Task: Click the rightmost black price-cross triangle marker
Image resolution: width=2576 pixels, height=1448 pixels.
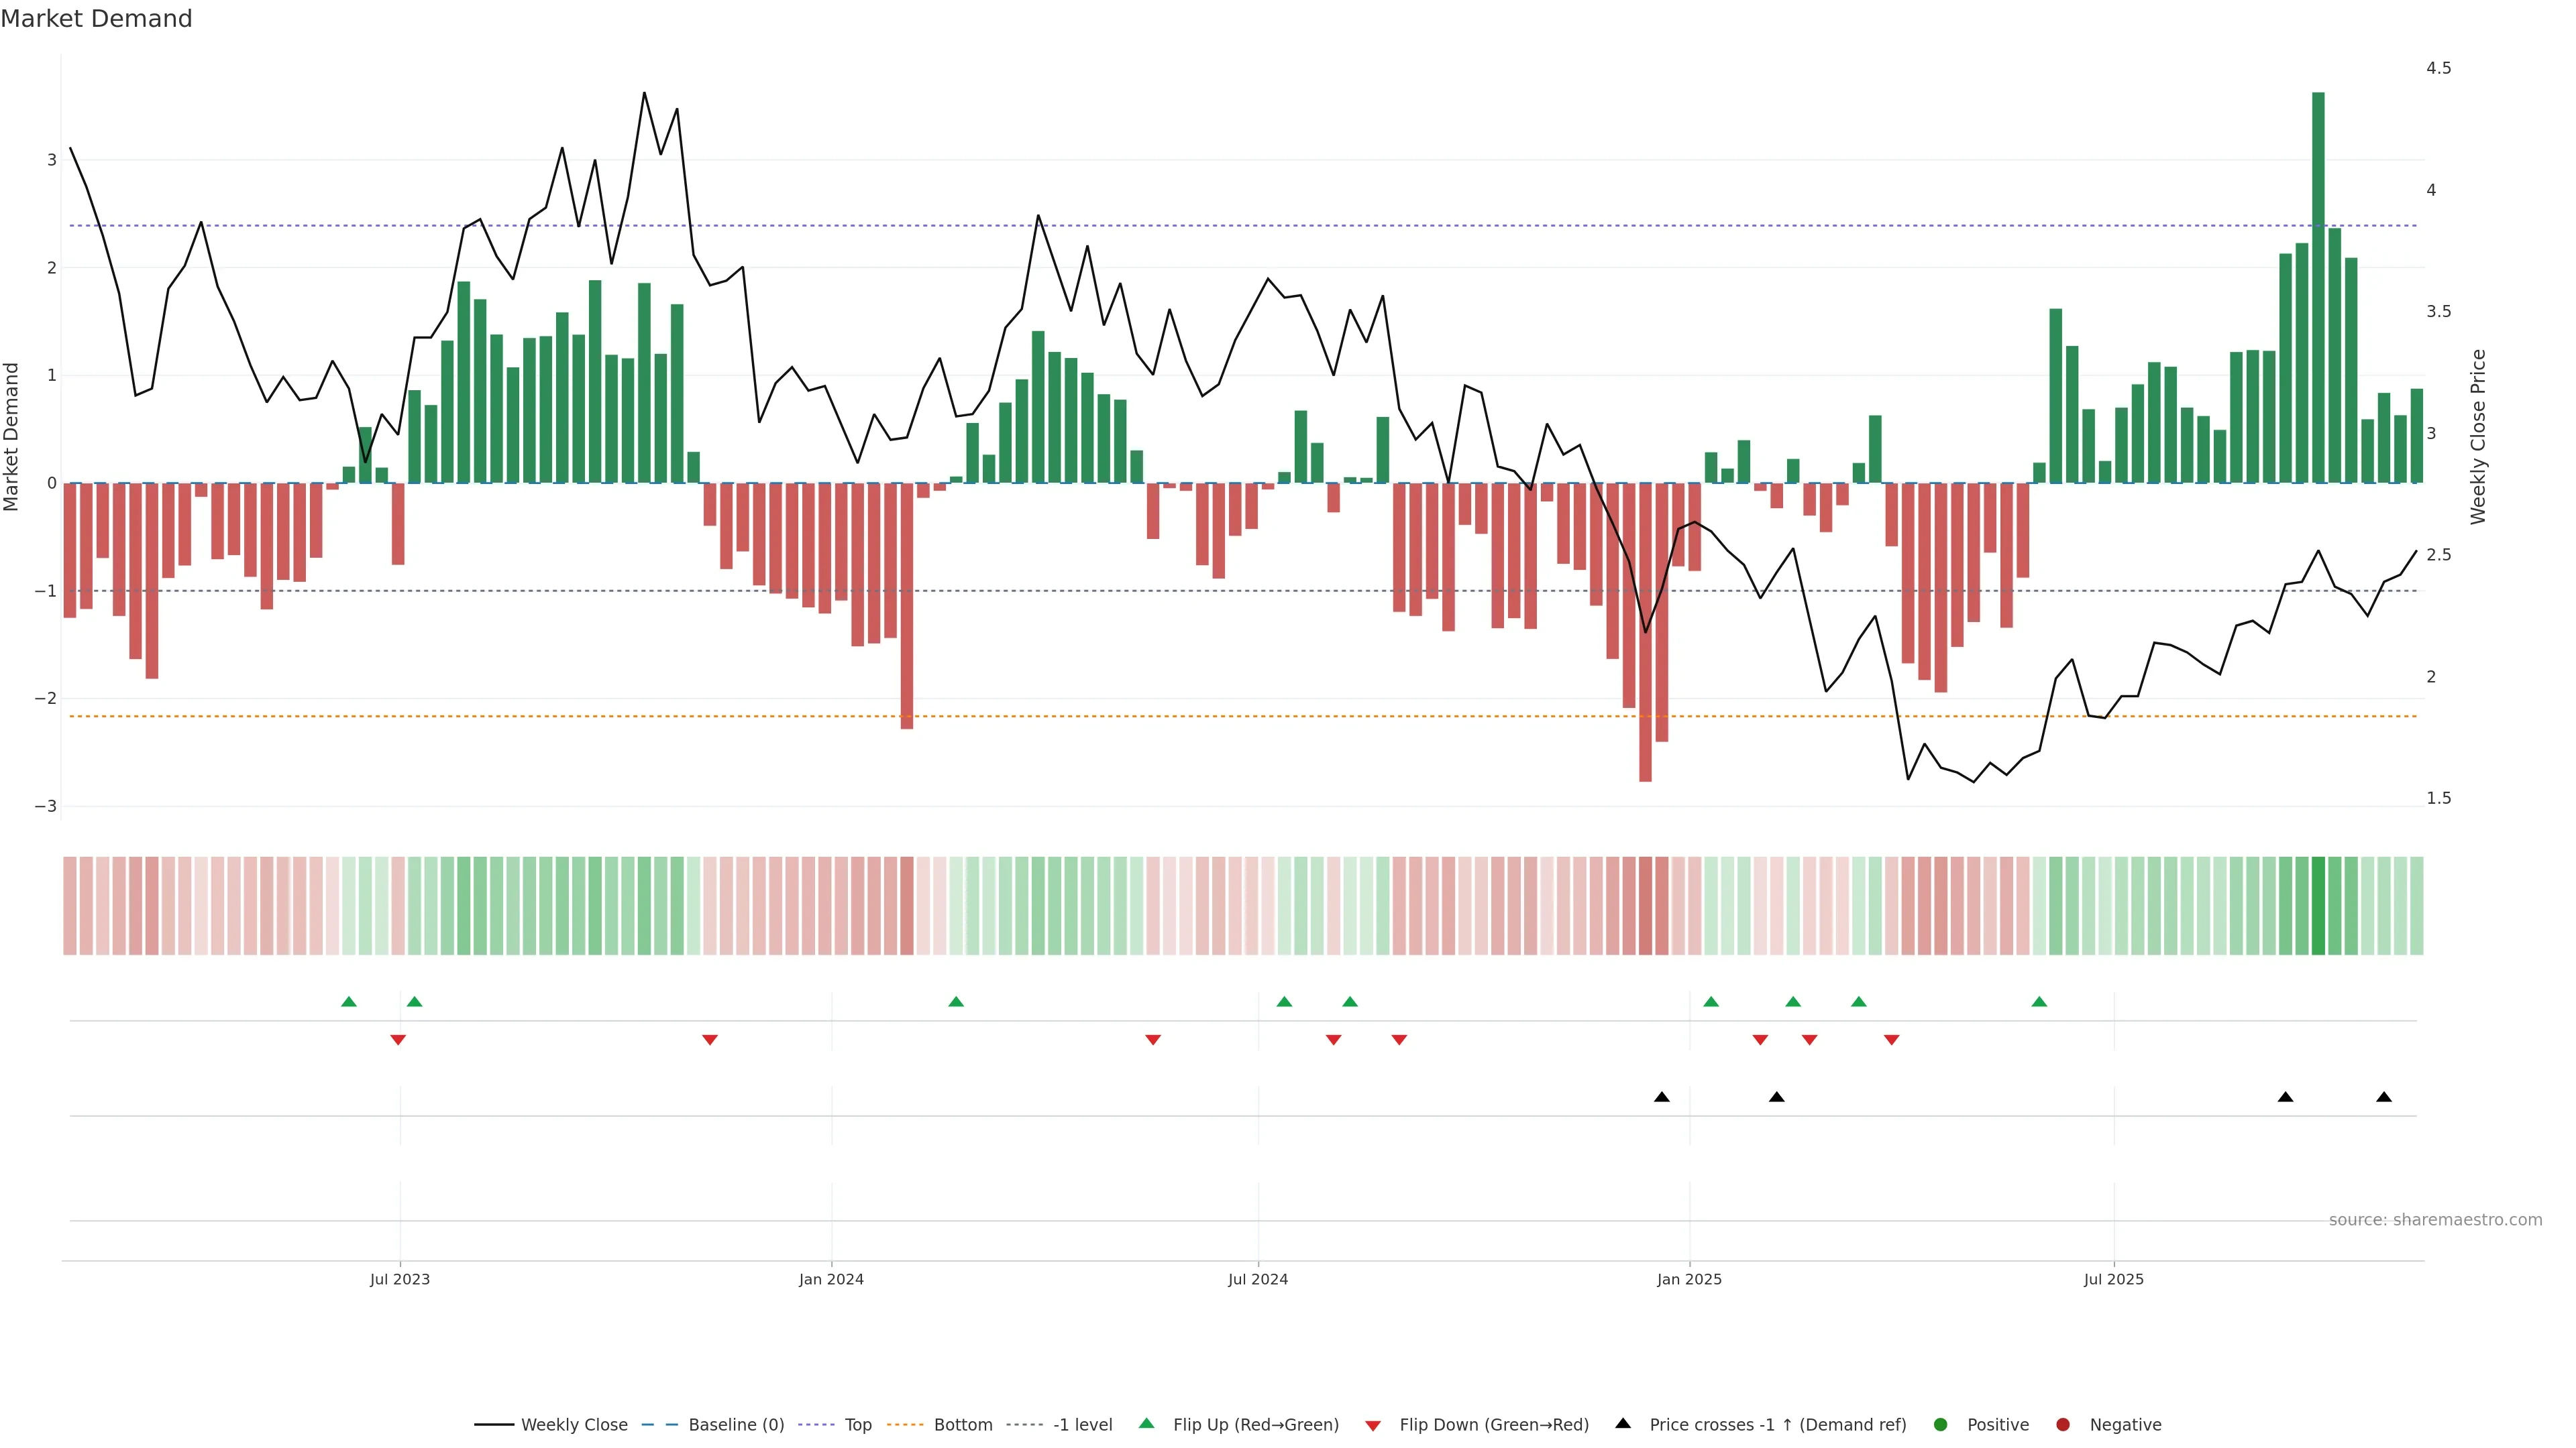Action: coord(2383,1097)
